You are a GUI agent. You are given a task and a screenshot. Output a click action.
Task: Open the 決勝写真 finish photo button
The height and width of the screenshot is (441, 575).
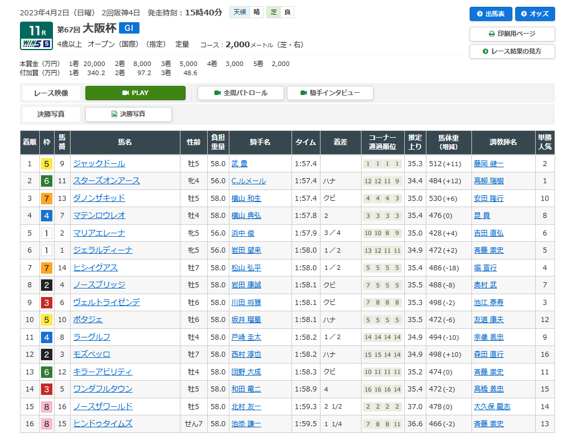[x=128, y=114]
